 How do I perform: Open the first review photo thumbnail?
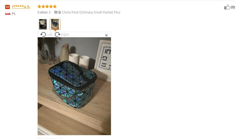click(43, 24)
